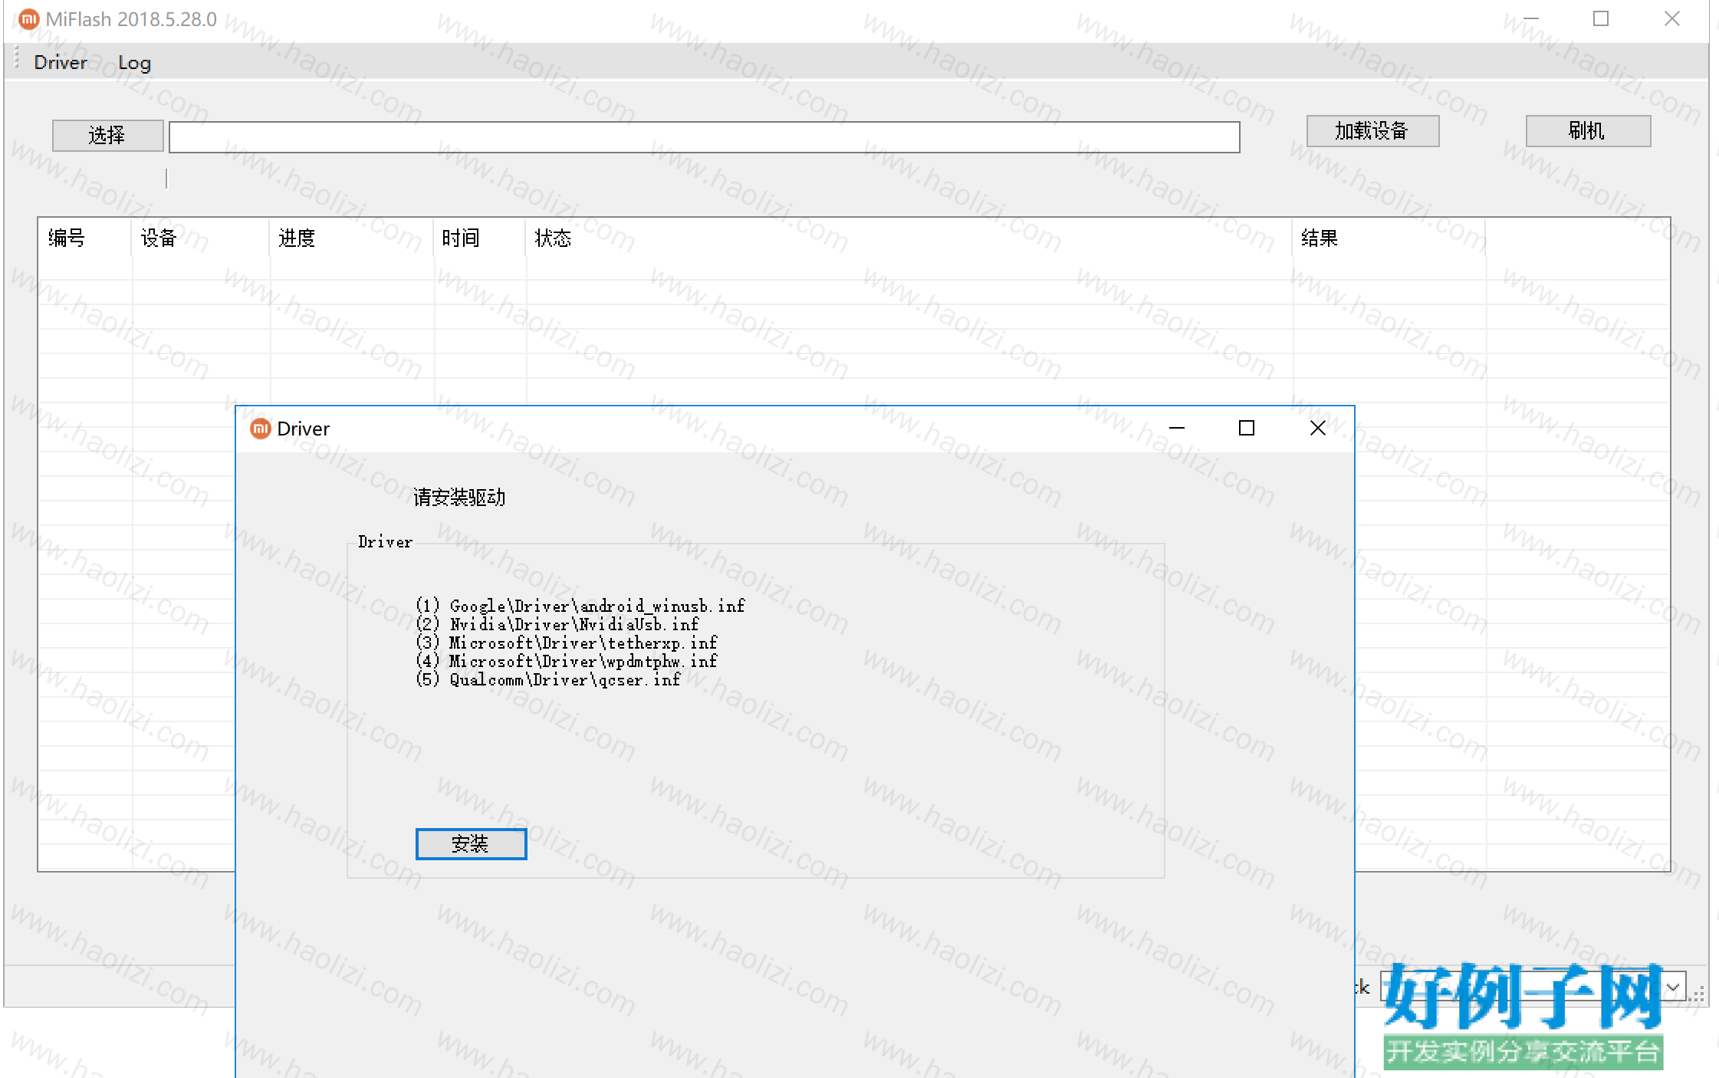Select the 设备 column header
The width and height of the screenshot is (1719, 1078).
200,238
